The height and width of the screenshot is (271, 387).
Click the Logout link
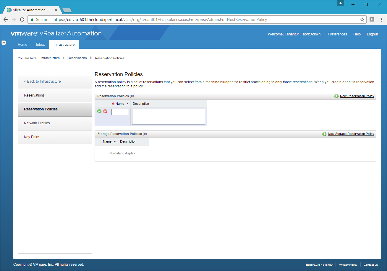pos(372,34)
